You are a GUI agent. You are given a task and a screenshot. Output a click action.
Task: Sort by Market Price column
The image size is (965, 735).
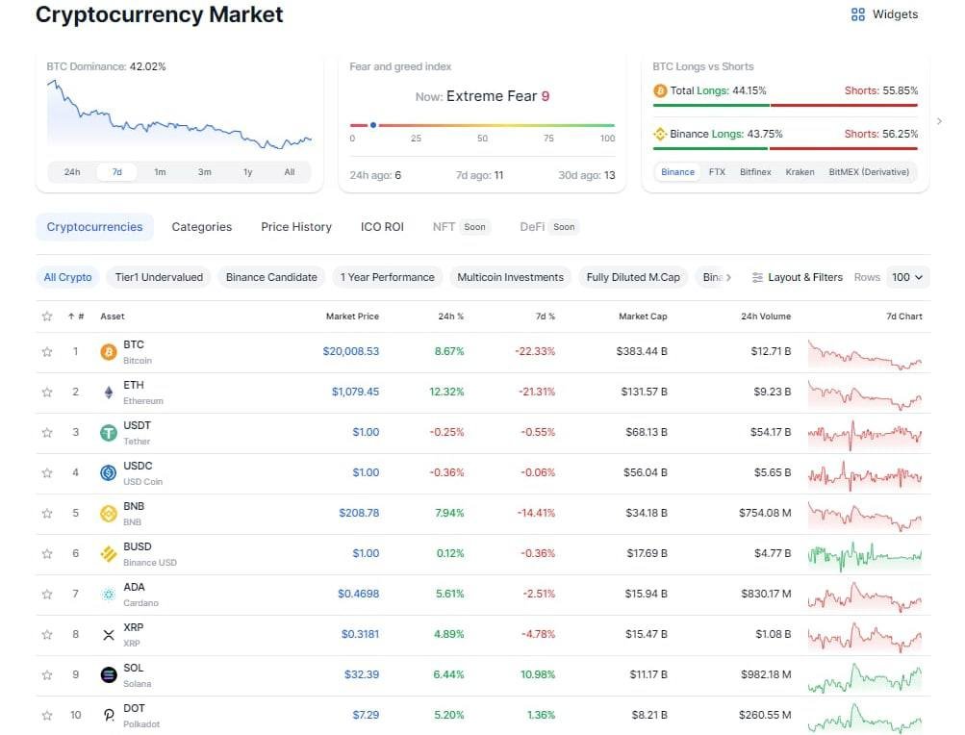pyautogui.click(x=352, y=317)
